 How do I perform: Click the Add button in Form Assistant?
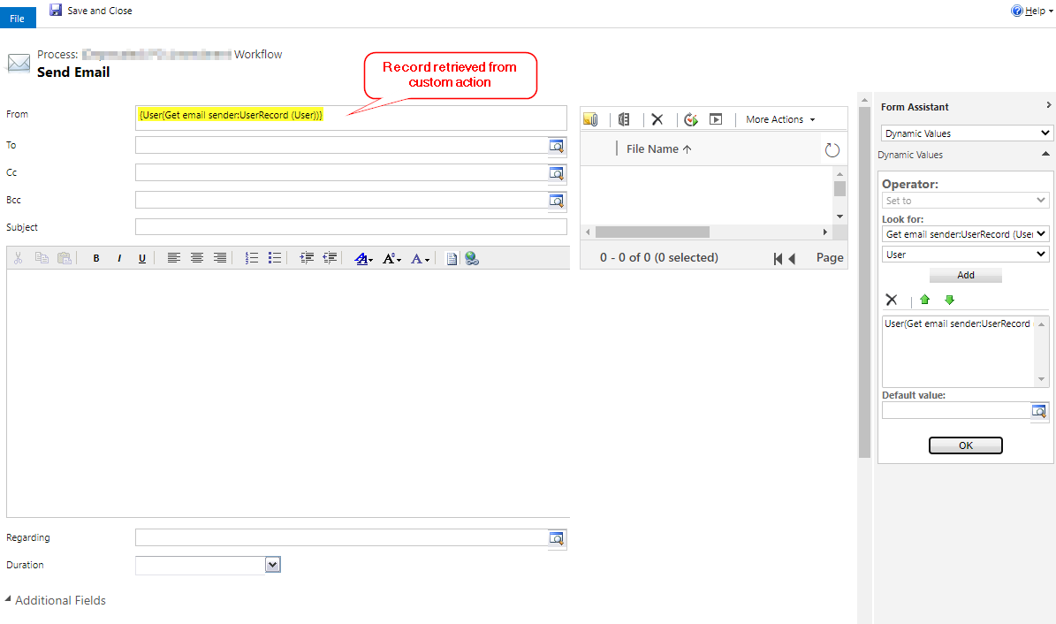click(x=965, y=275)
